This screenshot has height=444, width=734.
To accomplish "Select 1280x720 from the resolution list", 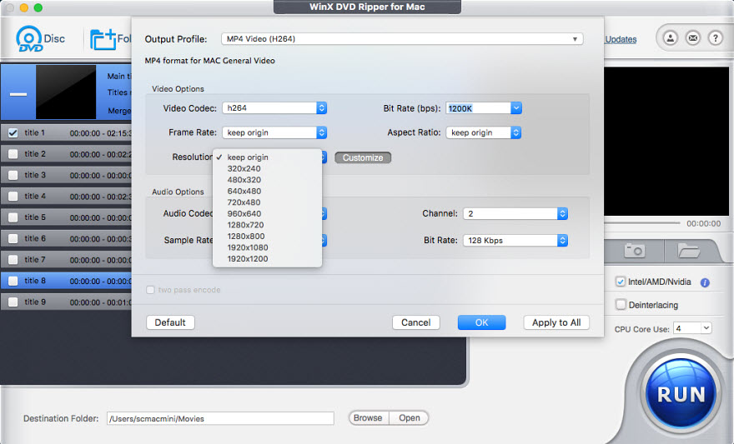I will [247, 225].
